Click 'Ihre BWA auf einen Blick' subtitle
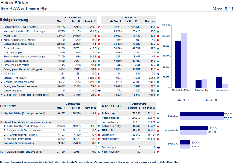The height and width of the screenshot is (164, 235). click(x=25, y=9)
